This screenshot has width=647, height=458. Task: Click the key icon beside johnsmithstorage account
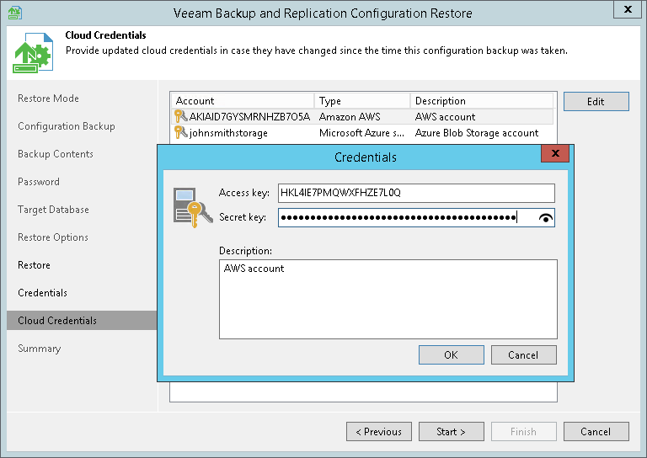[179, 132]
